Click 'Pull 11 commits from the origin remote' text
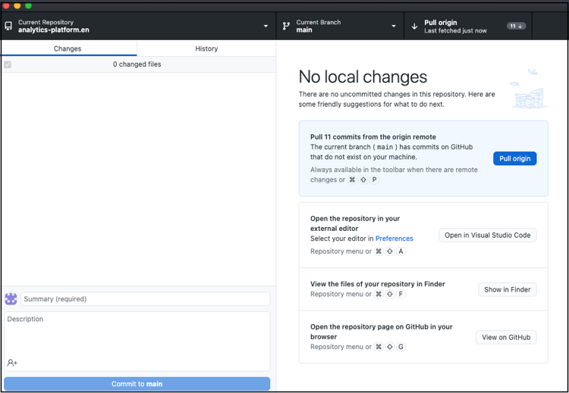This screenshot has width=569, height=393. 373,137
